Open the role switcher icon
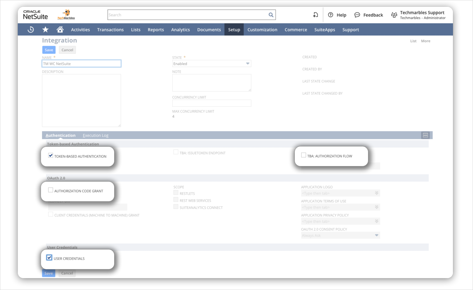473x290 pixels. click(394, 15)
